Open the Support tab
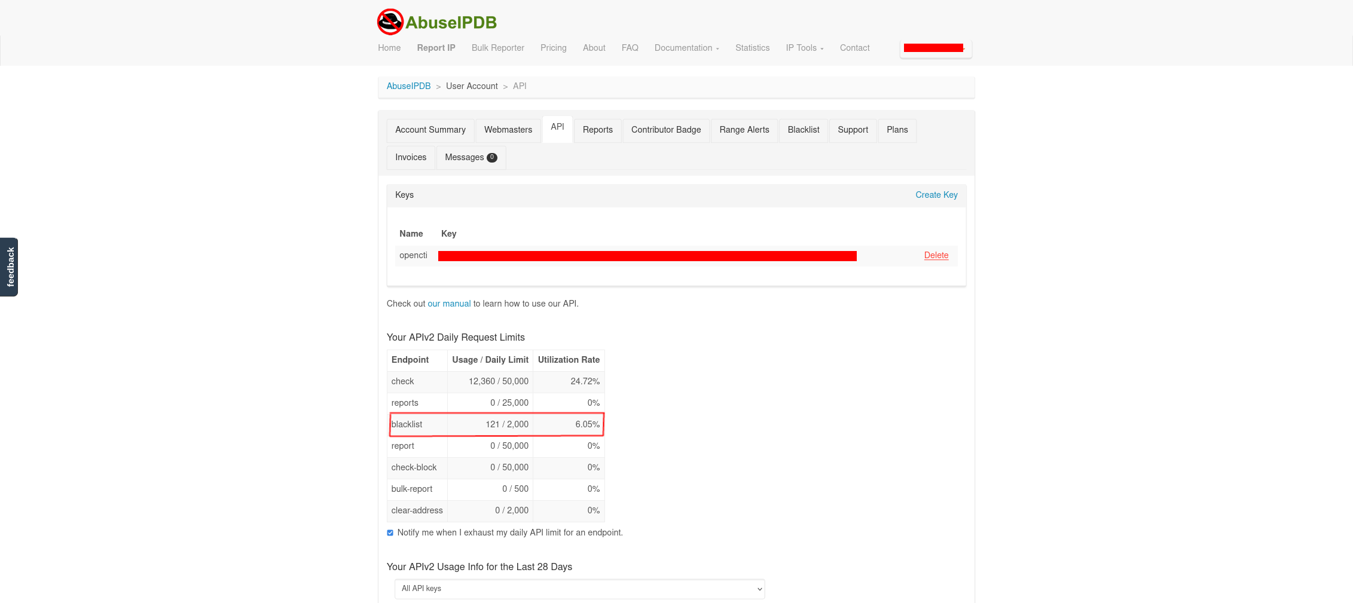This screenshot has width=1353, height=603. [853, 130]
